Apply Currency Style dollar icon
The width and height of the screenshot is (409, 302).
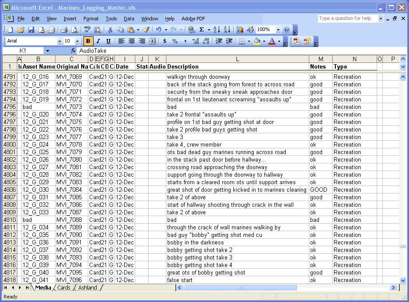coord(165,41)
